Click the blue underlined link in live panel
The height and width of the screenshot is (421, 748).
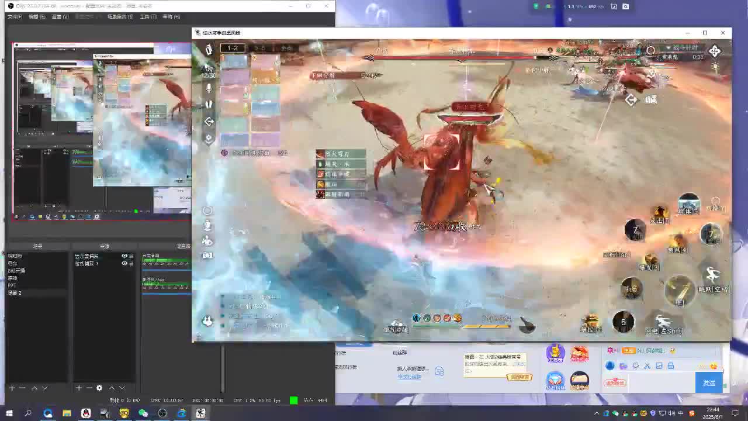[x=409, y=377]
